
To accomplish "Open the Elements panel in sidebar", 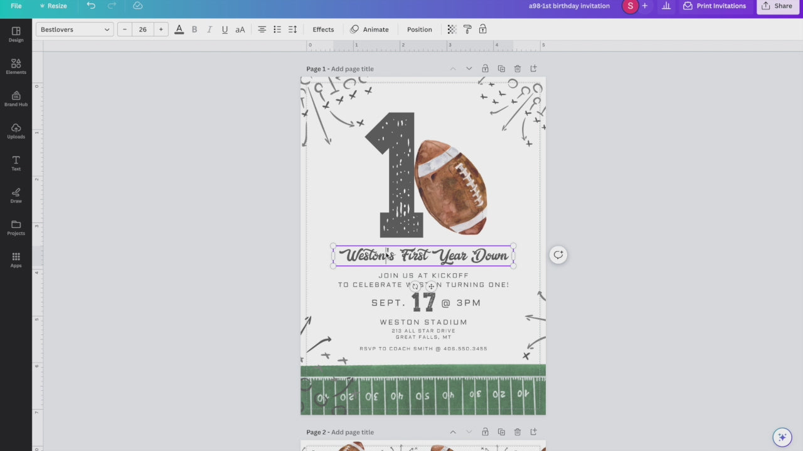I will pyautogui.click(x=16, y=66).
